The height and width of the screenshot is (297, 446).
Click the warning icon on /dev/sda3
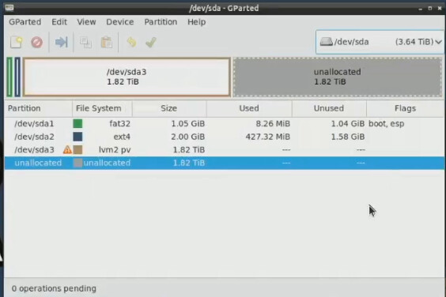click(67, 149)
